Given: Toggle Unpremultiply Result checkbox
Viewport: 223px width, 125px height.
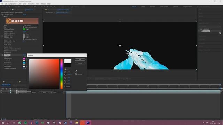Looking at the screenshot, I should click(24, 27).
